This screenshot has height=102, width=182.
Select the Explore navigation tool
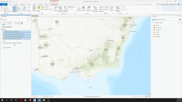tap(15, 9)
